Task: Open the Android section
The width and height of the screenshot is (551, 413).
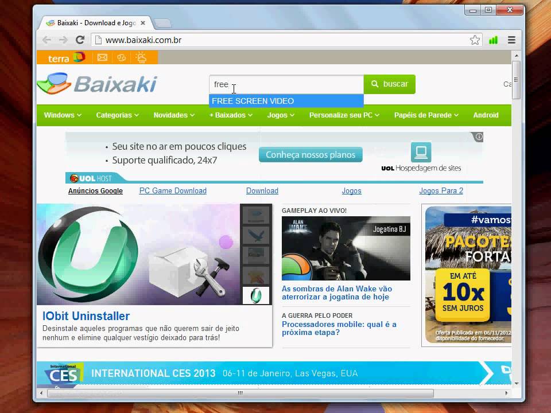Action: (486, 115)
